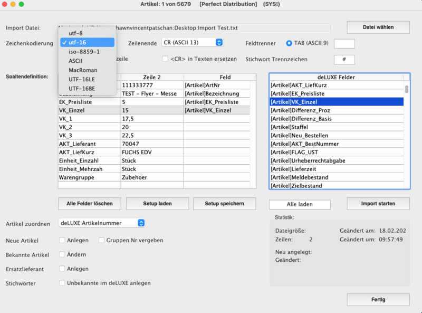Click the Fertig button
Viewport: 422px width, 313px height.
point(378,300)
